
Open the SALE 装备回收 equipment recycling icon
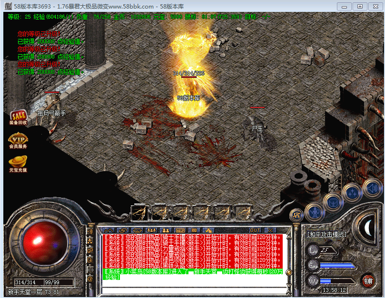[18, 117]
